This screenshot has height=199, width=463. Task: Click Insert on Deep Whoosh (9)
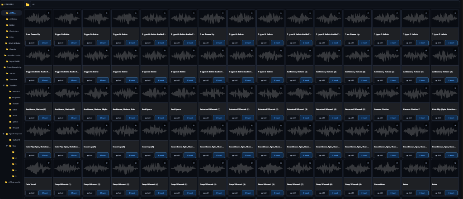[364, 193]
